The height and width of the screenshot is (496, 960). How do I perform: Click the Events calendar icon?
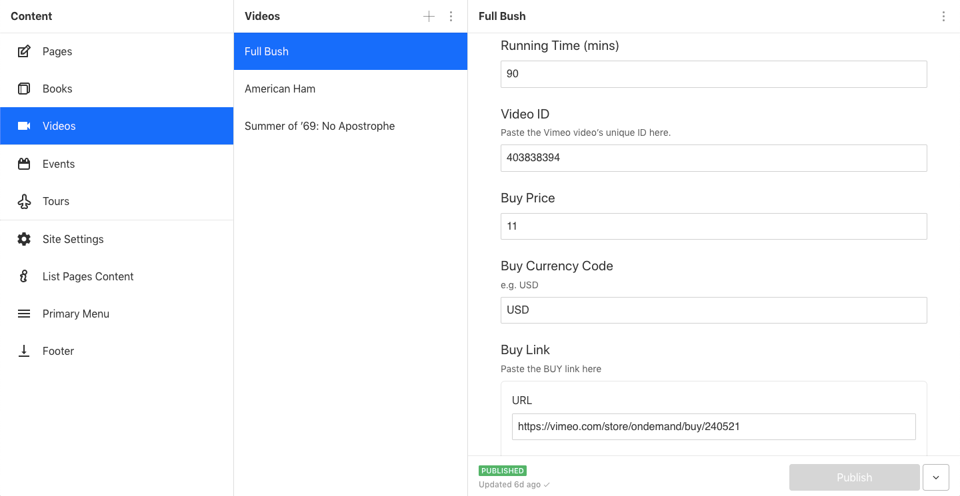24,164
